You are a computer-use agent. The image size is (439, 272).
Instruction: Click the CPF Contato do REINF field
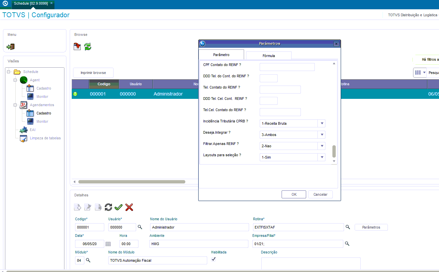click(x=287, y=67)
